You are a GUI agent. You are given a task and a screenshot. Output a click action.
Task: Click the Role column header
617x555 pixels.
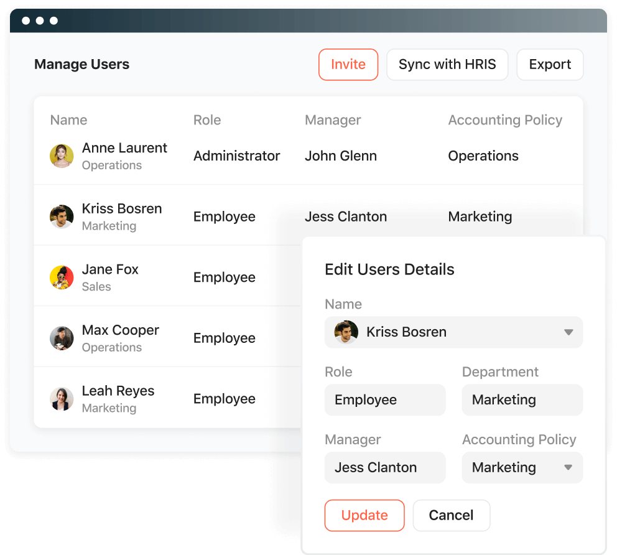coord(207,120)
